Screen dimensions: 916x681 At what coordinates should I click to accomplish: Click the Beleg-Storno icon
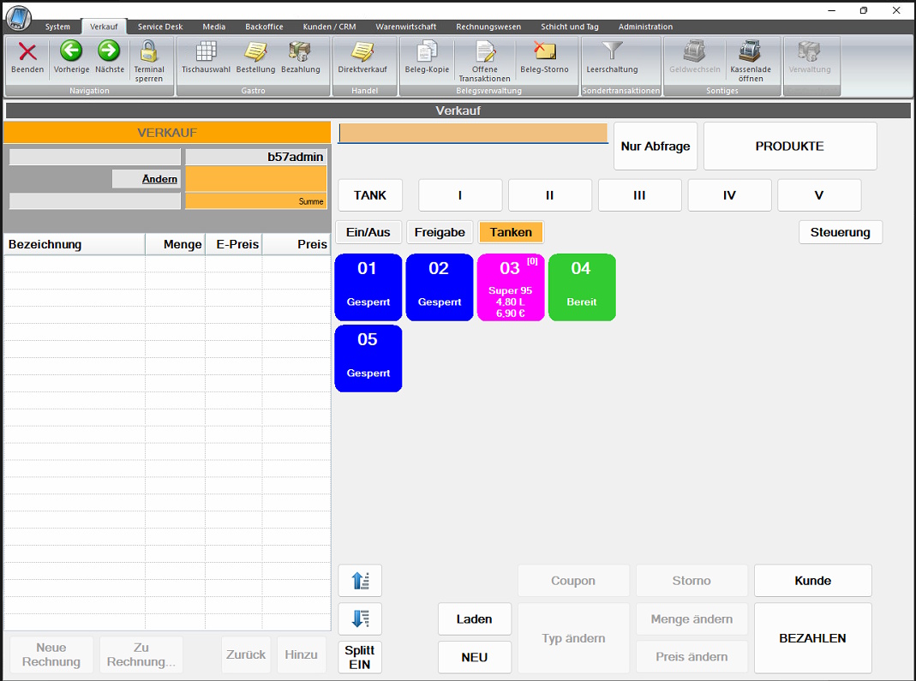544,53
